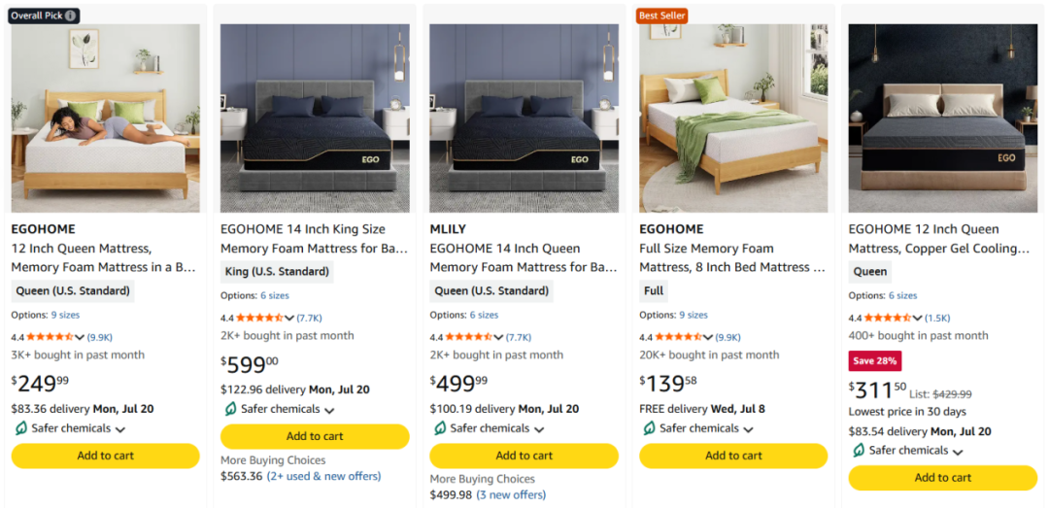Open rating breakdown arrow for King mattress
Image resolution: width=1049 pixels, height=508 pixels.
(289, 318)
